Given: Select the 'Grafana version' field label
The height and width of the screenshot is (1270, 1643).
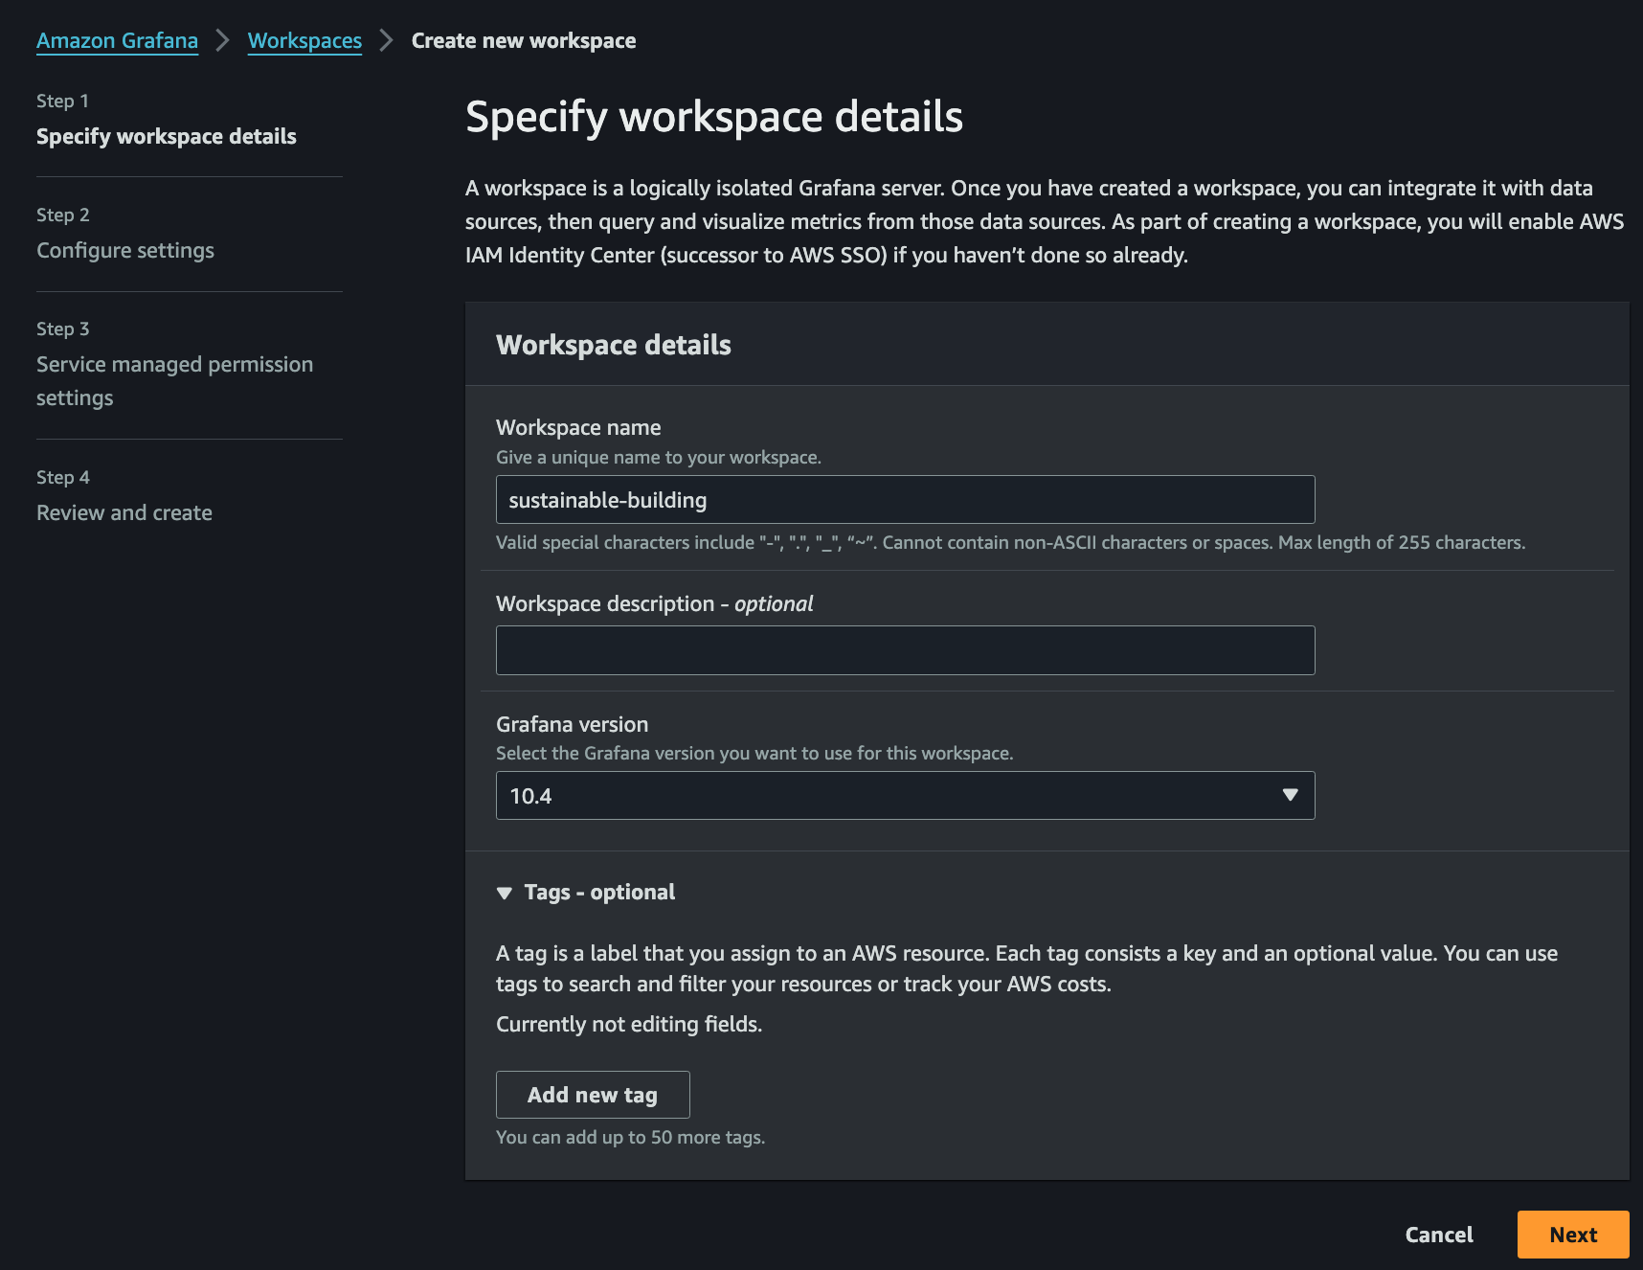Looking at the screenshot, I should pyautogui.click(x=572, y=725).
